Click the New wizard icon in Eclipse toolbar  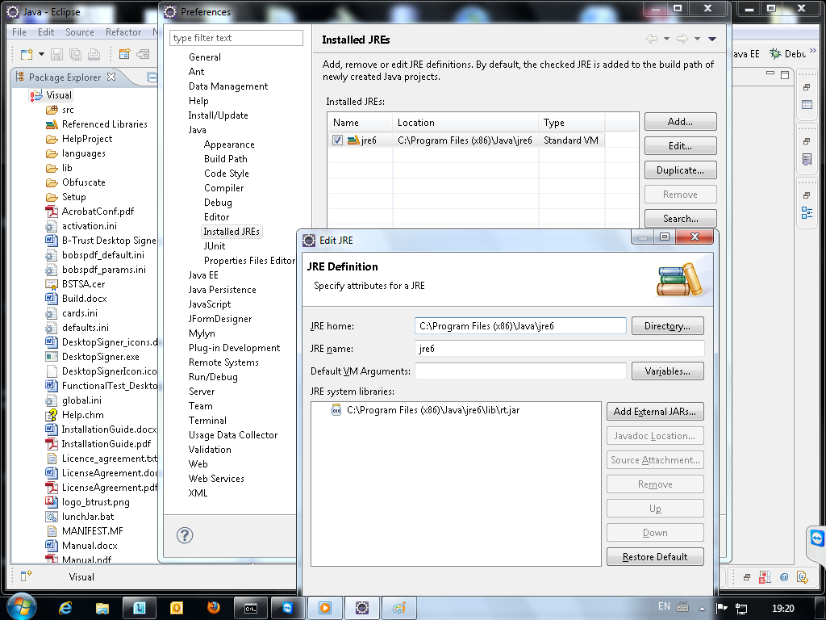(x=26, y=54)
